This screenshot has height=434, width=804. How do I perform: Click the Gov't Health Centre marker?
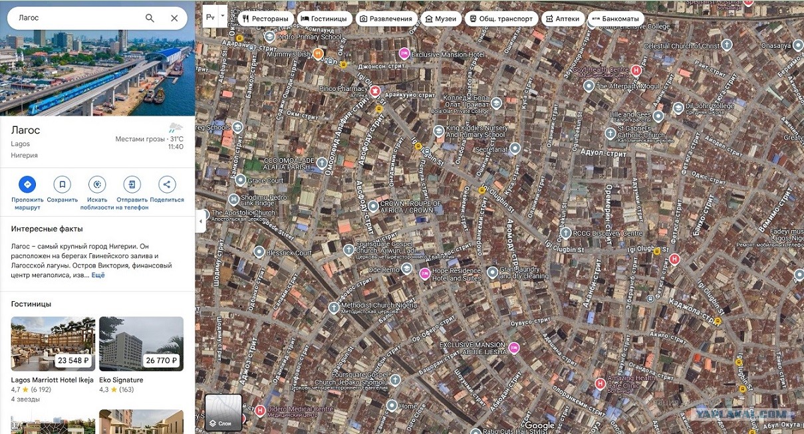click(636, 70)
